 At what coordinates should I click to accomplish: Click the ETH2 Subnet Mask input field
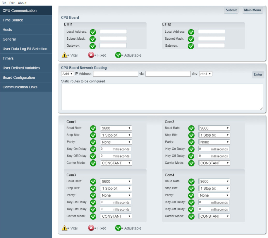pos(212,38)
